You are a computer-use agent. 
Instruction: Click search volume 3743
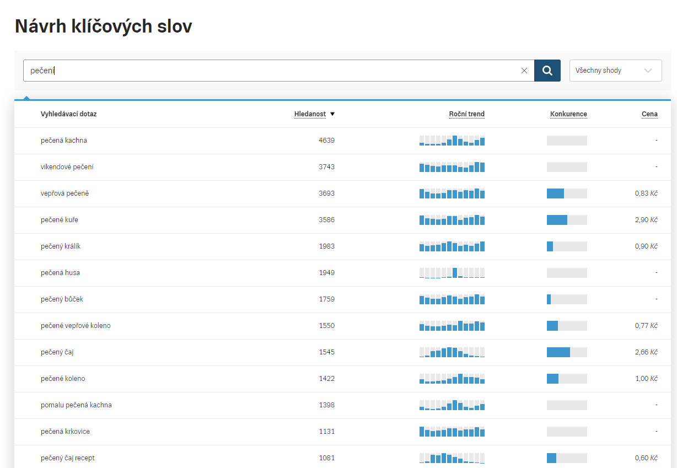point(326,167)
